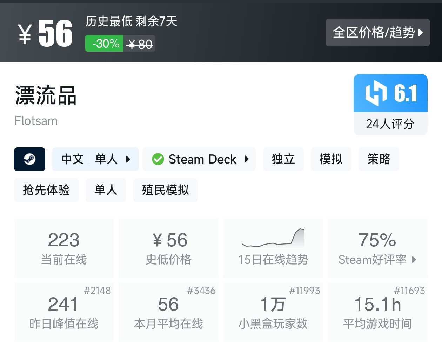This screenshot has height=347, width=442.
Task: Open the 全区价格/趋势 price trends button
Action: [377, 32]
